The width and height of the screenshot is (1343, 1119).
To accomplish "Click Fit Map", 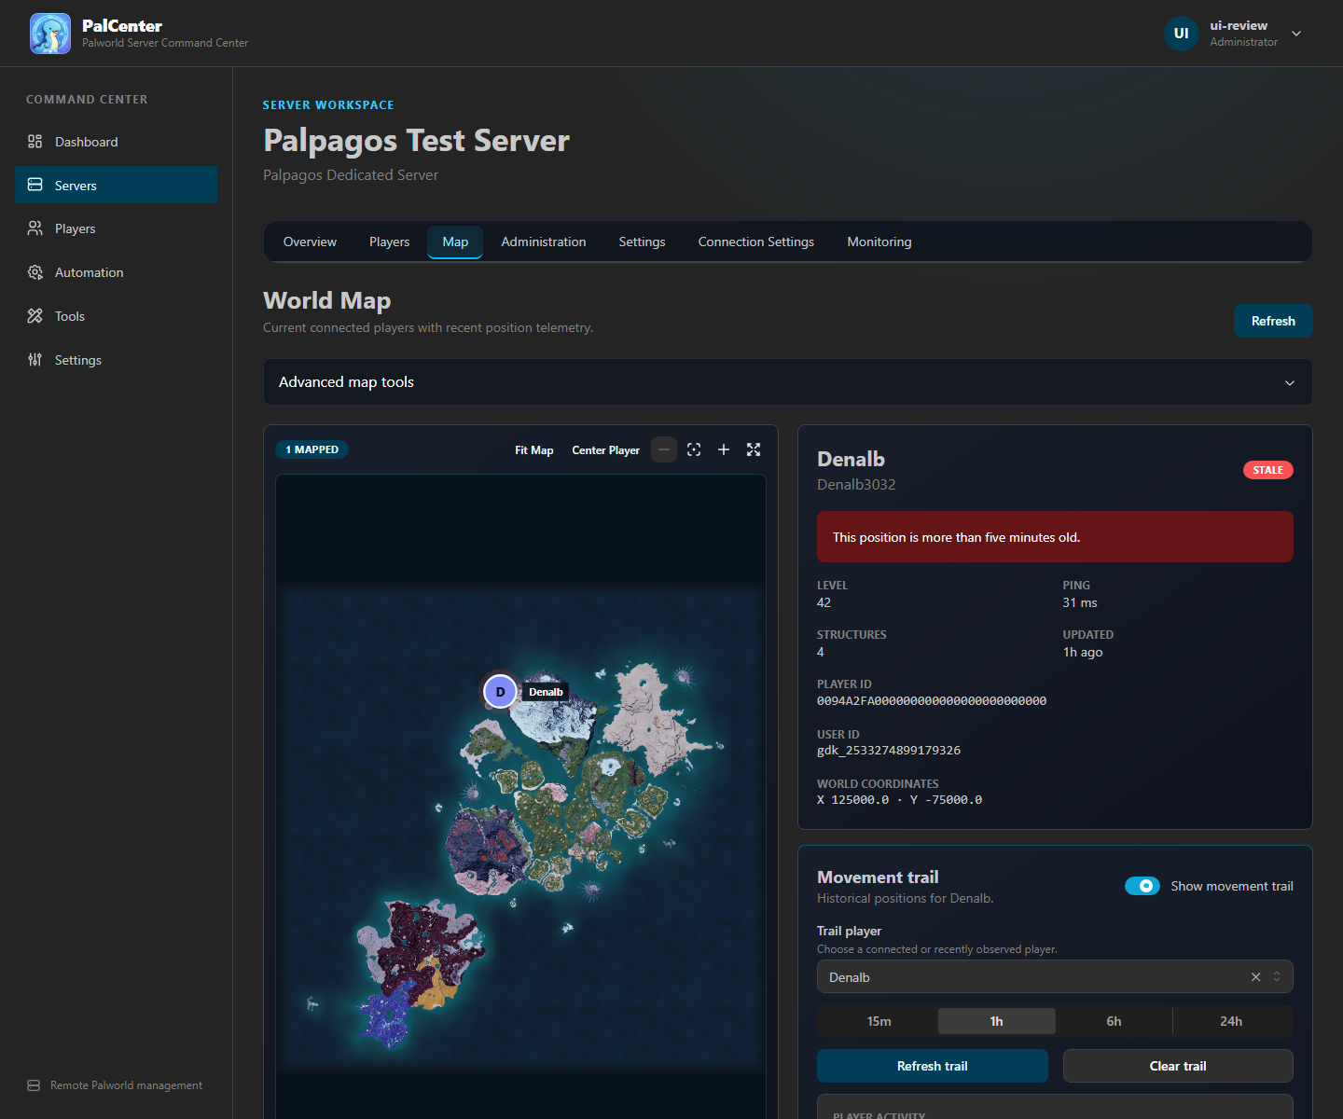I will (x=534, y=450).
